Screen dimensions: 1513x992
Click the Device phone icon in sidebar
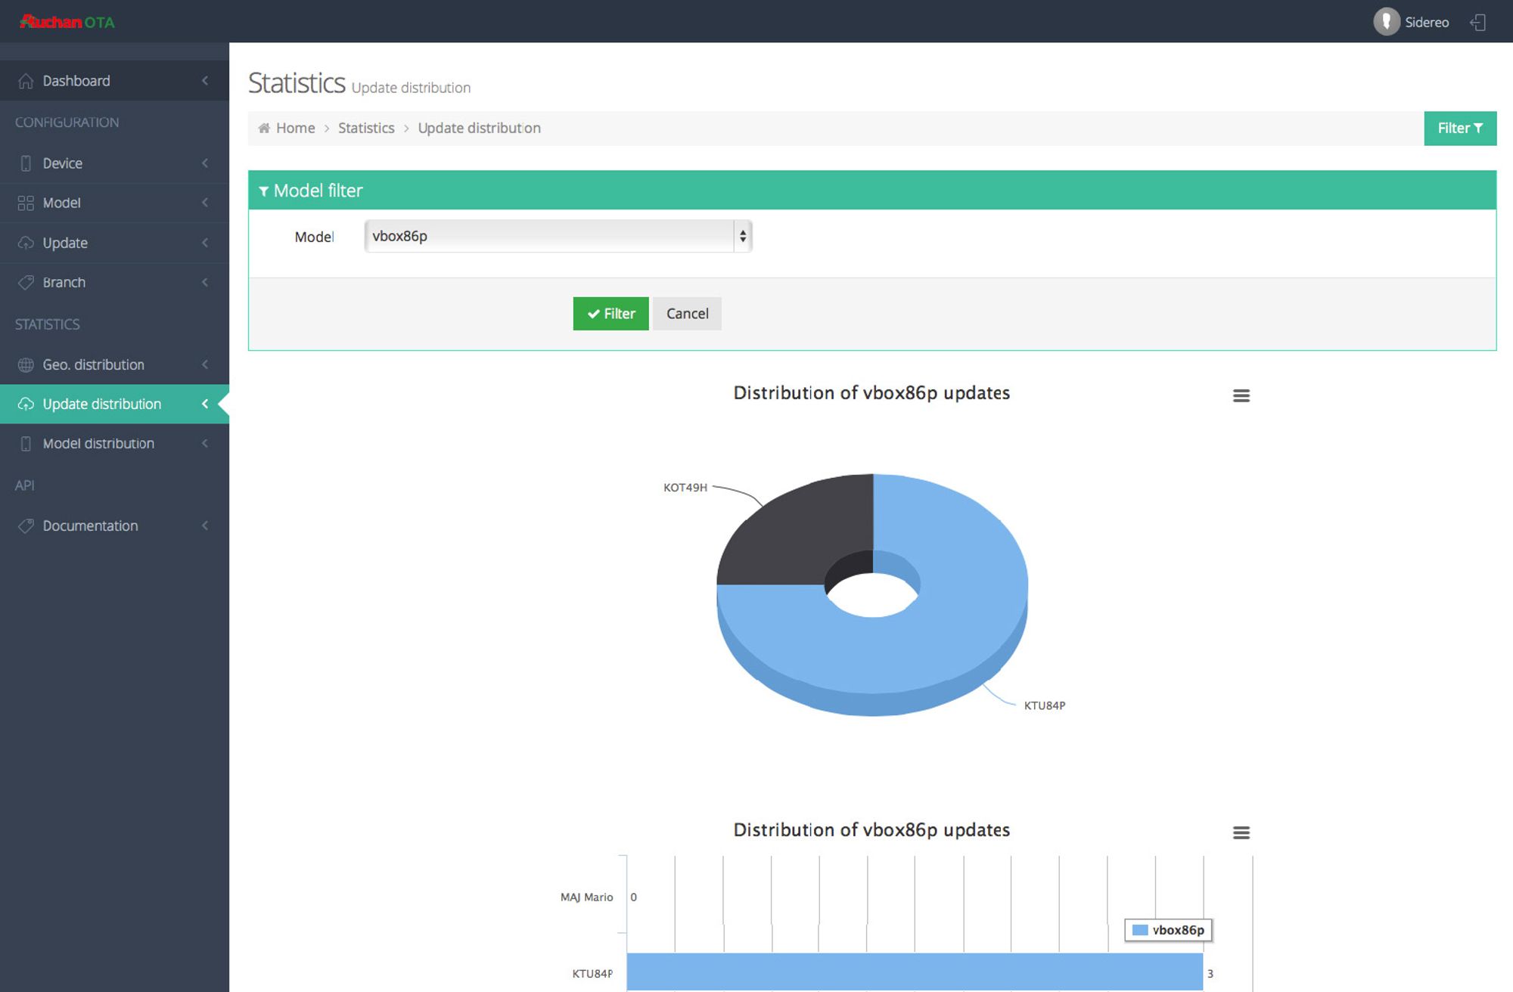pos(26,163)
